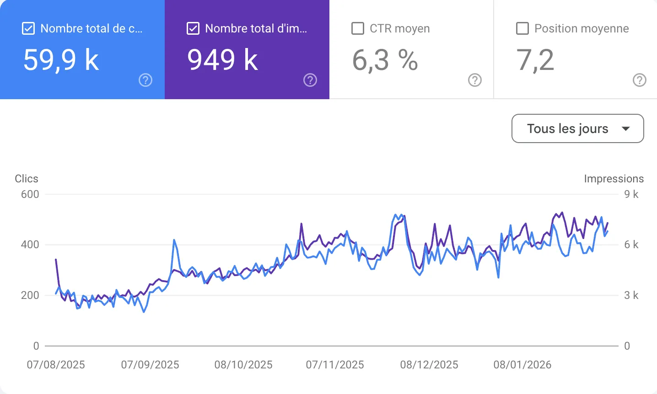
Task: Open help icon on the CTR moyen card
Action: [x=475, y=80]
